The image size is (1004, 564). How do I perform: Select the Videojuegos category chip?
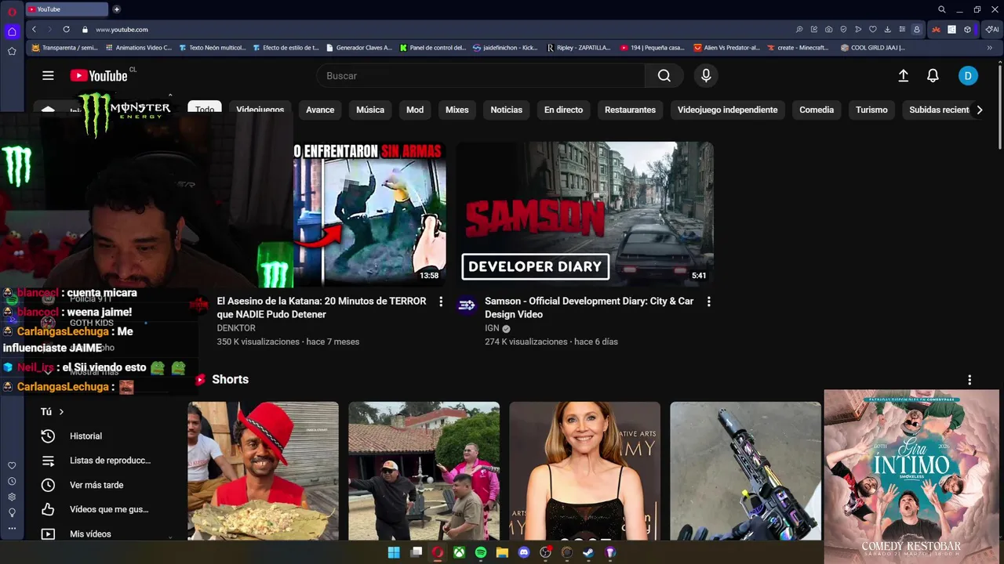pyautogui.click(x=260, y=110)
